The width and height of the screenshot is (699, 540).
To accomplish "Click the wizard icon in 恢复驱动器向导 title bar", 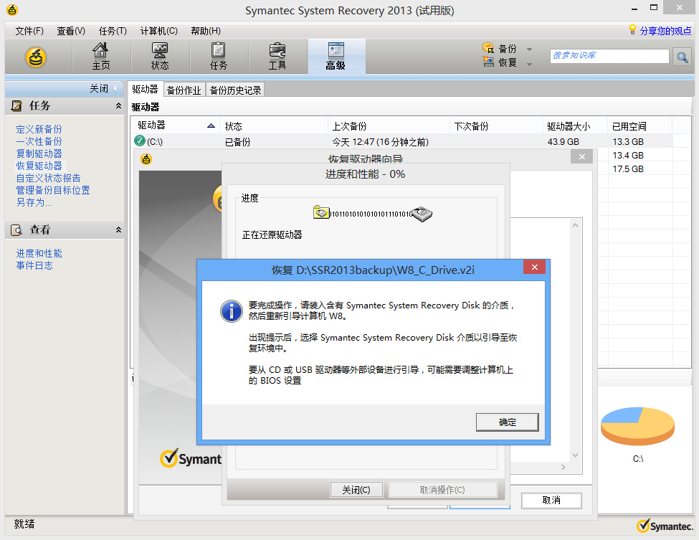I will [146, 158].
